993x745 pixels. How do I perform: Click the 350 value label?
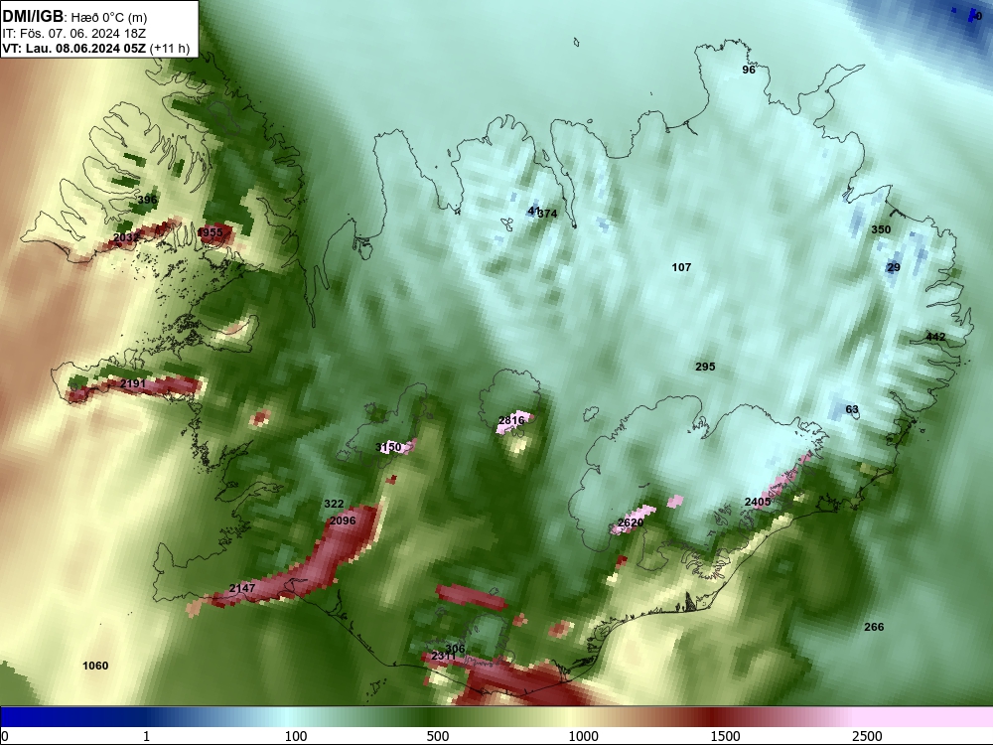coord(881,229)
